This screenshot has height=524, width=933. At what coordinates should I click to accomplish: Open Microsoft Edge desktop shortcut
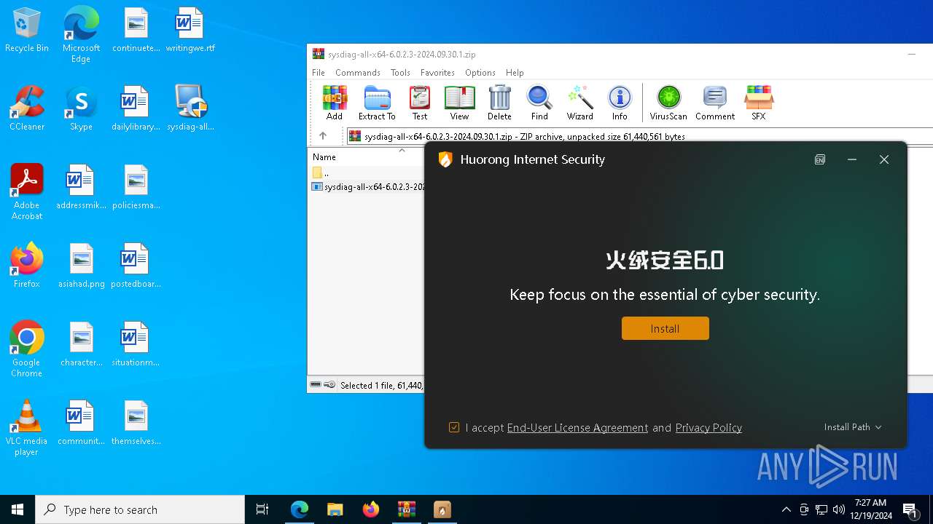[x=81, y=35]
